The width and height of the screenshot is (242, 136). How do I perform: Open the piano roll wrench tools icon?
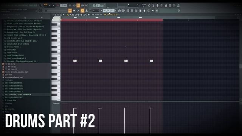coord(56,15)
